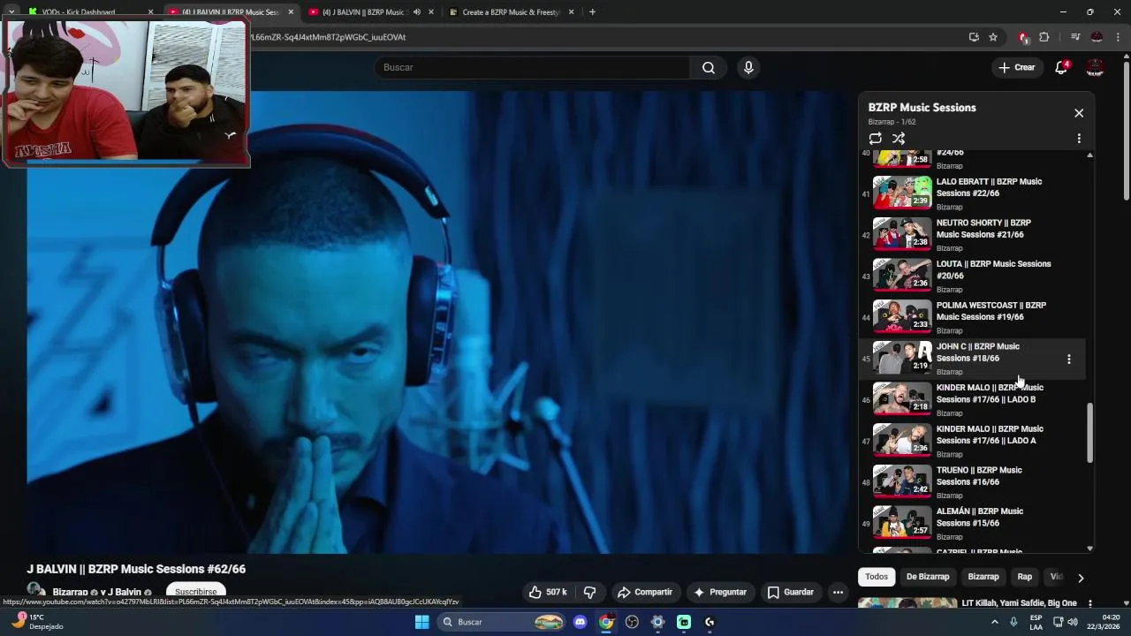Open Chrome media control icon
Viewport: 1131px width, 636px height.
(1075, 37)
